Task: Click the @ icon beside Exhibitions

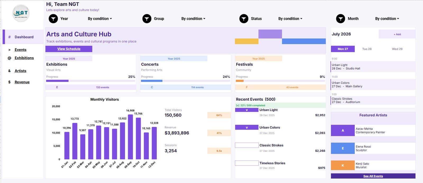Action: coord(10,58)
